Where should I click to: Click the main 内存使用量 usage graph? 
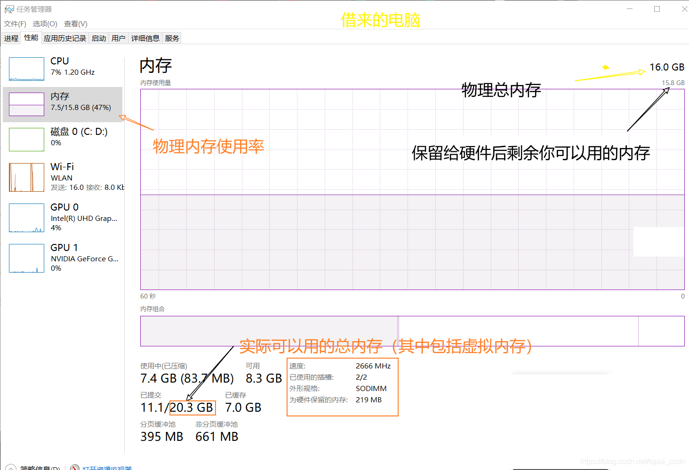pyautogui.click(x=412, y=189)
